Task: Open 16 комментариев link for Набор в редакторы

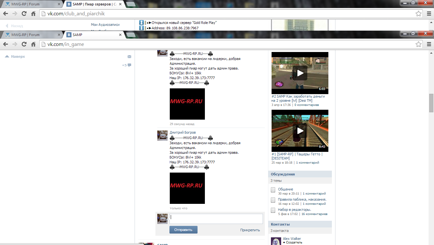Action: pos(314,214)
